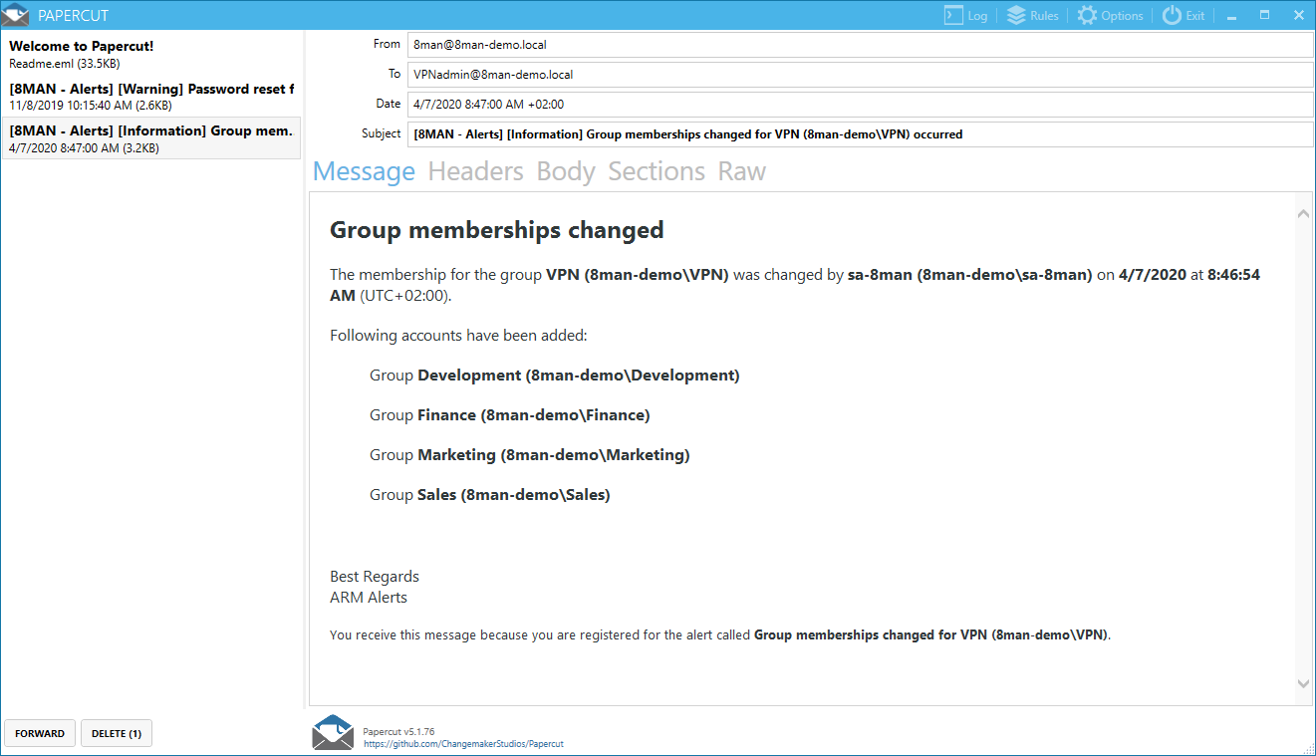Click the FORWARD button
Screen dimensions: 1316x756
(40, 733)
